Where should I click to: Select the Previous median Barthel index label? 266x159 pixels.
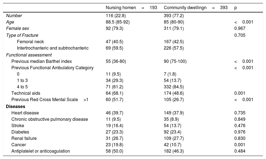pos(42,61)
